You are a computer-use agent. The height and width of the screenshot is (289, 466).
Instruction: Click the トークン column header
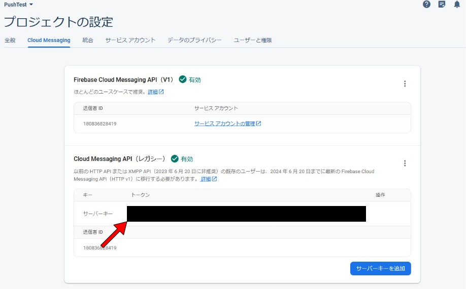[140, 195]
